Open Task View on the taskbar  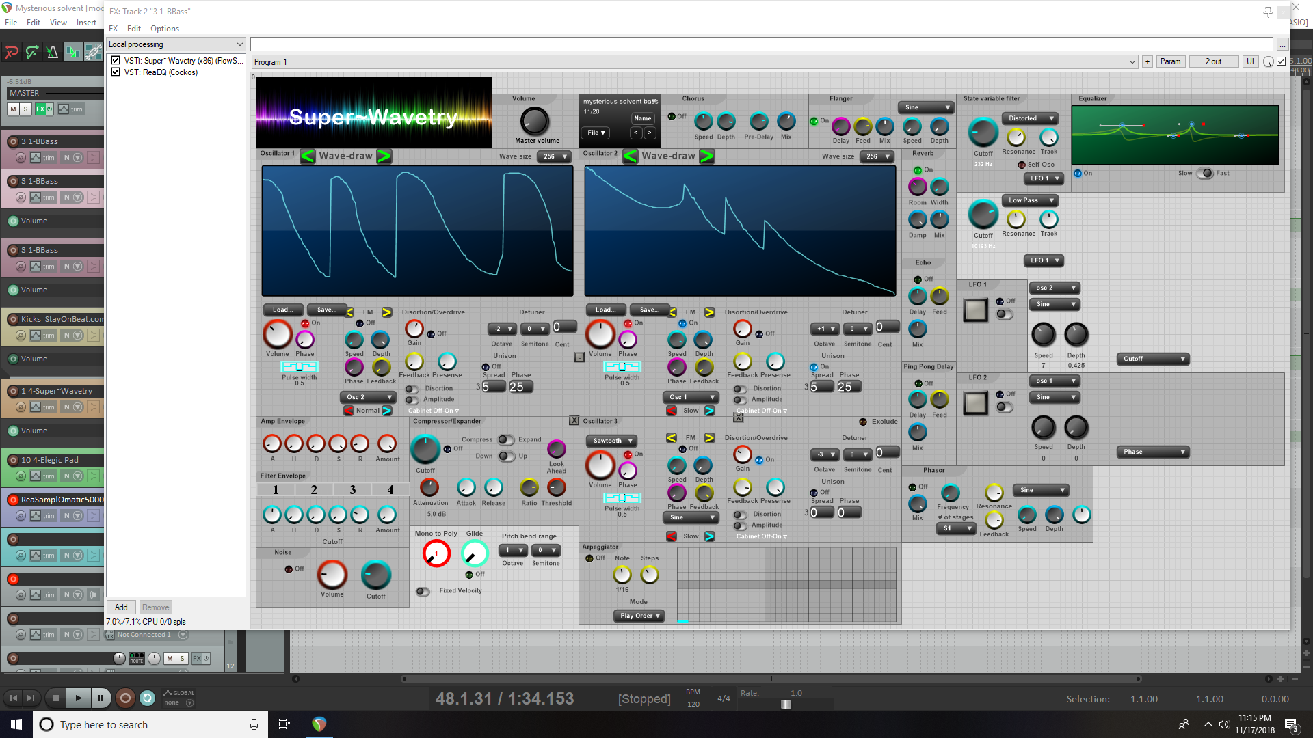(284, 724)
